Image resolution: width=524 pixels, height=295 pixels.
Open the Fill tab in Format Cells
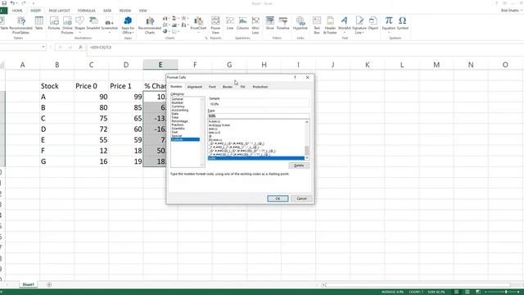coord(243,87)
